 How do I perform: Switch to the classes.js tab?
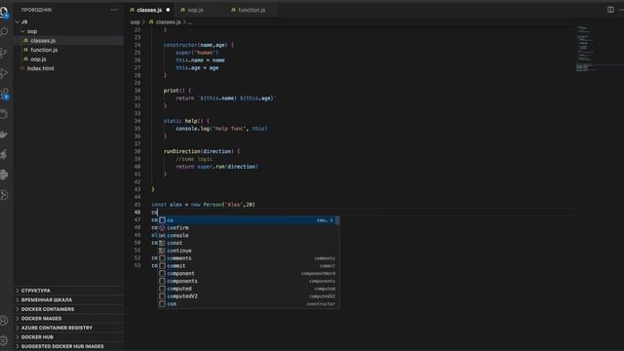coord(149,10)
